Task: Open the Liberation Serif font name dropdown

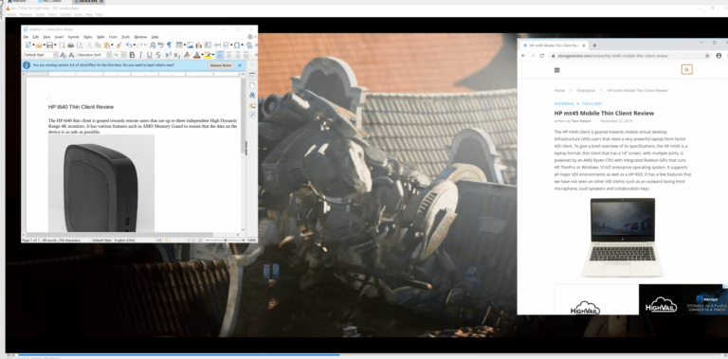Action: point(109,55)
